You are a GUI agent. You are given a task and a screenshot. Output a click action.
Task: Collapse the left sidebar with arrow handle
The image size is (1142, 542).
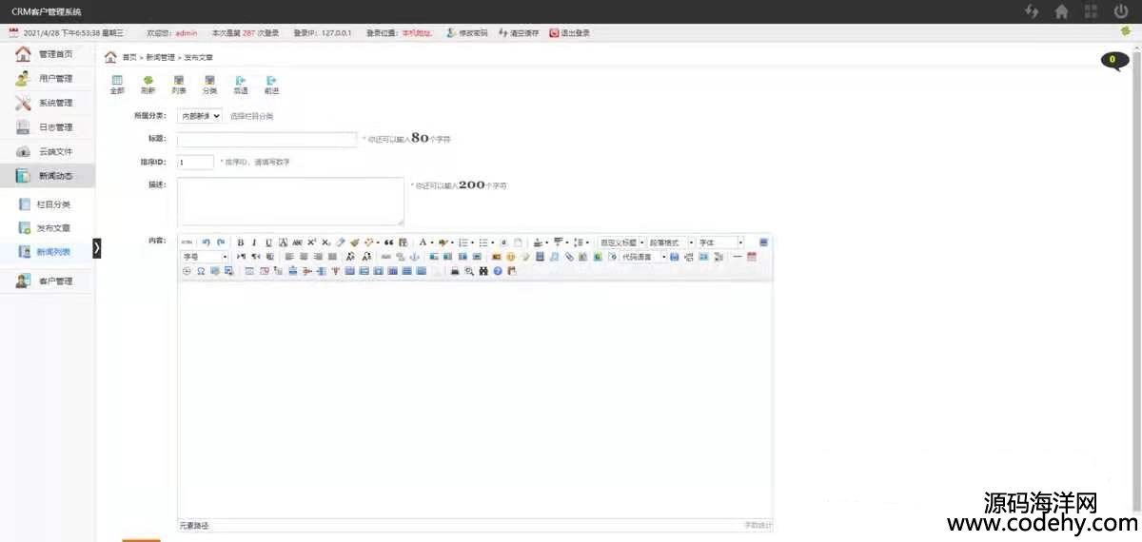point(97,247)
